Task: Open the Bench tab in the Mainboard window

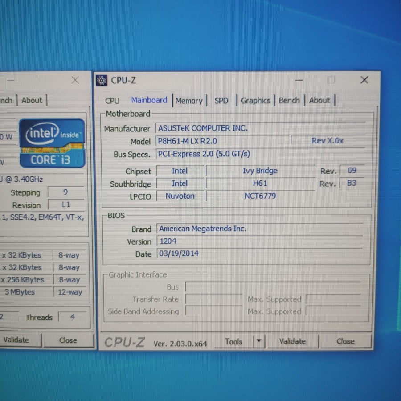Action: (289, 101)
